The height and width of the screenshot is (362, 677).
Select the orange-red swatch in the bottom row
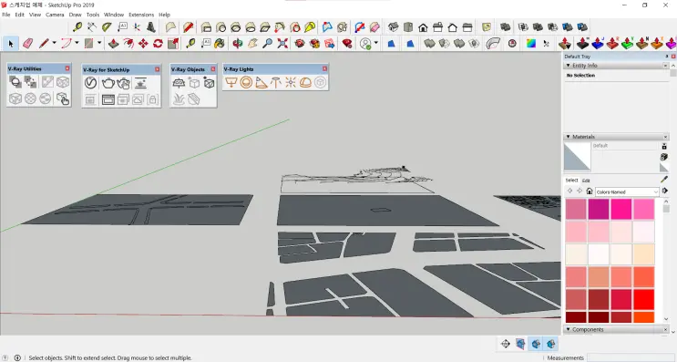[x=644, y=317]
